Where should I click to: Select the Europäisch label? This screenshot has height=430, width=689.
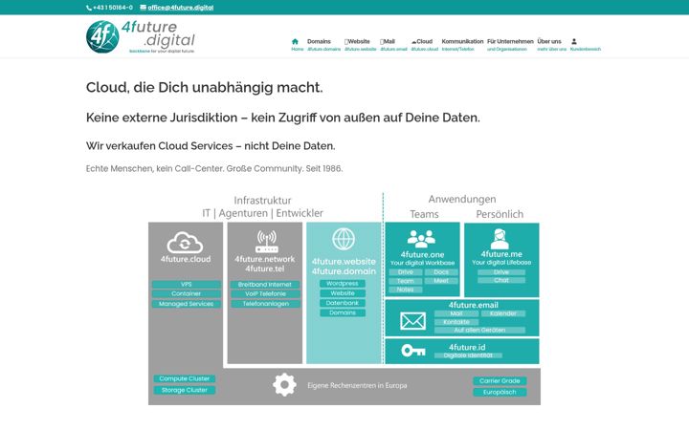point(500,393)
